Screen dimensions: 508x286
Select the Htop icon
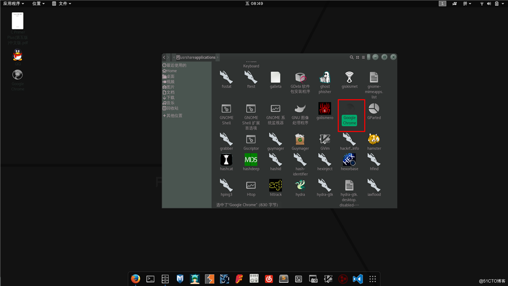(251, 185)
